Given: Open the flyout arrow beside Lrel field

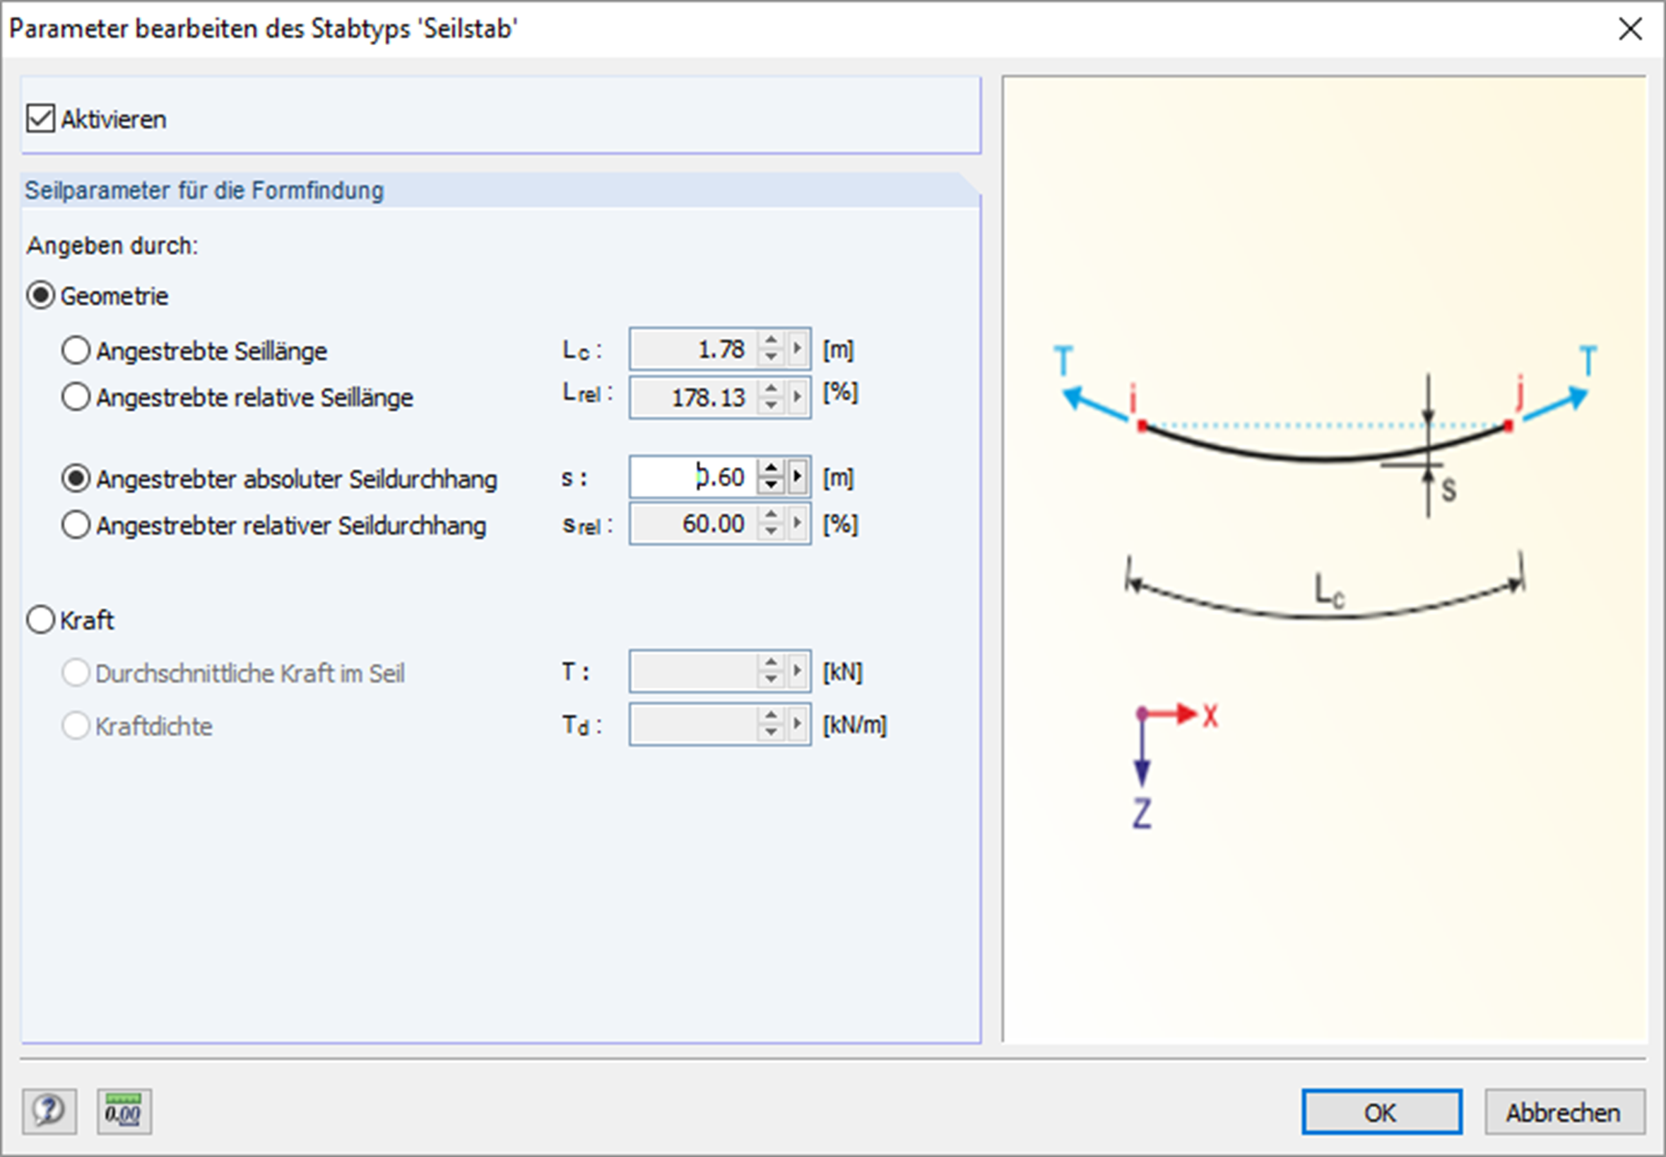Looking at the screenshot, I should 798,396.
